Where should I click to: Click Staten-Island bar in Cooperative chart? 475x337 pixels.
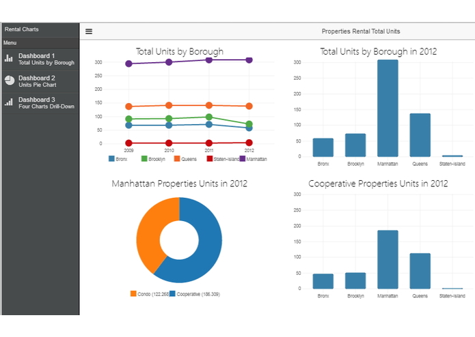[x=452, y=289]
